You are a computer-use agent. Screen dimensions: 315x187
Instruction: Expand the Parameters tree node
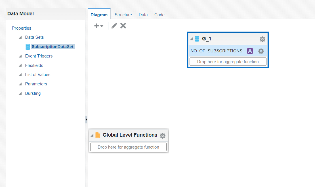[x=20, y=84]
